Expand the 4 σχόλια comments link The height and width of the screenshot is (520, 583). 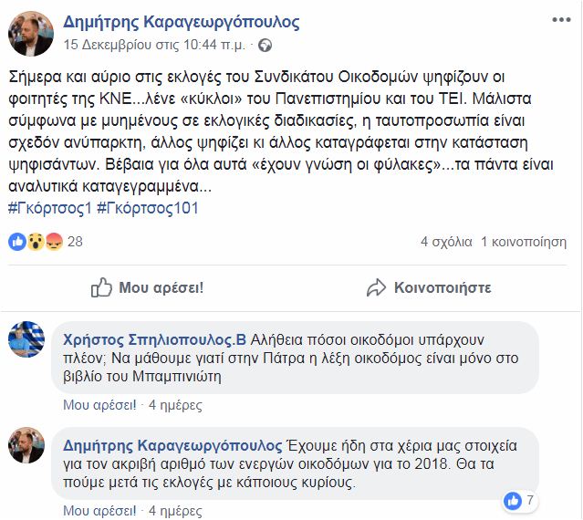point(446,242)
